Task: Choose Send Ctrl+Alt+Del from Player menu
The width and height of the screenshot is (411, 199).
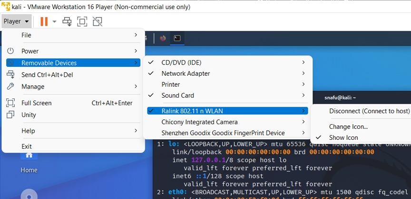Action: (x=73, y=75)
